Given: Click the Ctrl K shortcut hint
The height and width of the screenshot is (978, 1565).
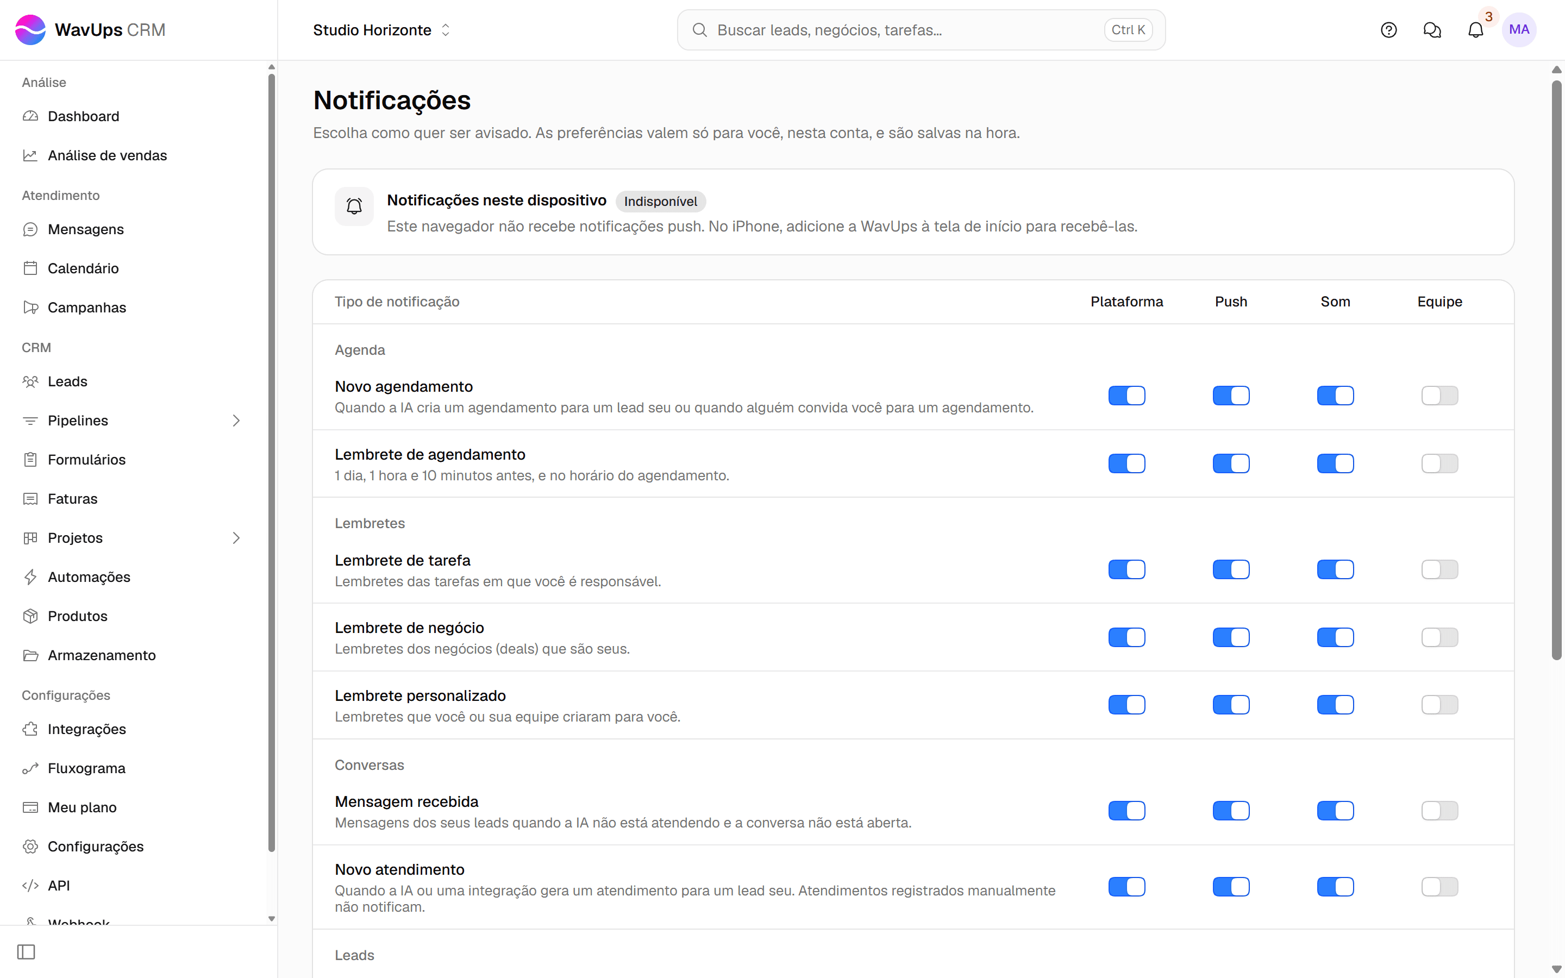Looking at the screenshot, I should 1128,30.
